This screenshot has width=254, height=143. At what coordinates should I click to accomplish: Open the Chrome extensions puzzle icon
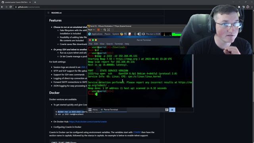pos(239,7)
